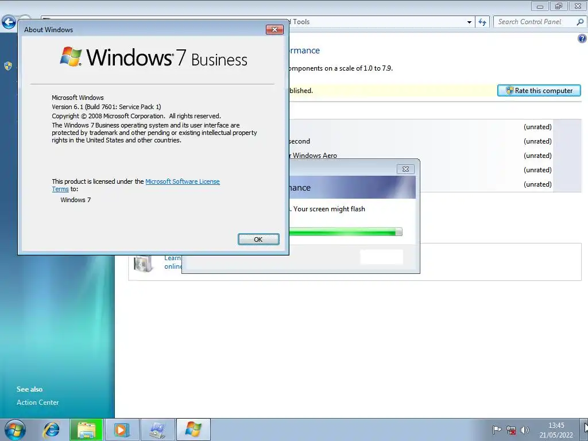Click the network tray icon
588x441 pixels.
[x=510, y=430]
